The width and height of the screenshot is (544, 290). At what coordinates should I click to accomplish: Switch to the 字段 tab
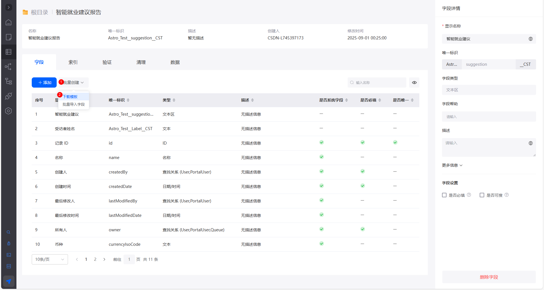[39, 62]
